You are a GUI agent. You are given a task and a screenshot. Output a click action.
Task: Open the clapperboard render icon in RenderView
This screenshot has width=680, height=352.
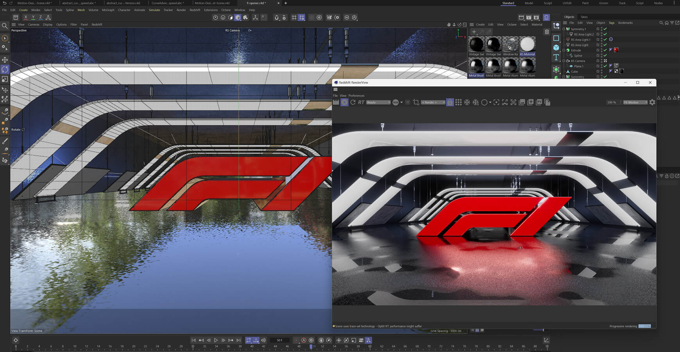pos(336,102)
